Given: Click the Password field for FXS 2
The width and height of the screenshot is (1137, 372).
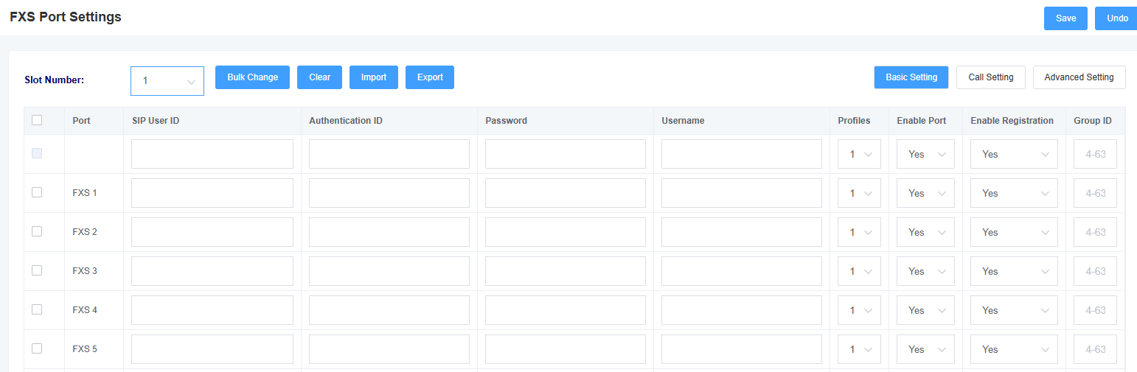Looking at the screenshot, I should click(566, 232).
